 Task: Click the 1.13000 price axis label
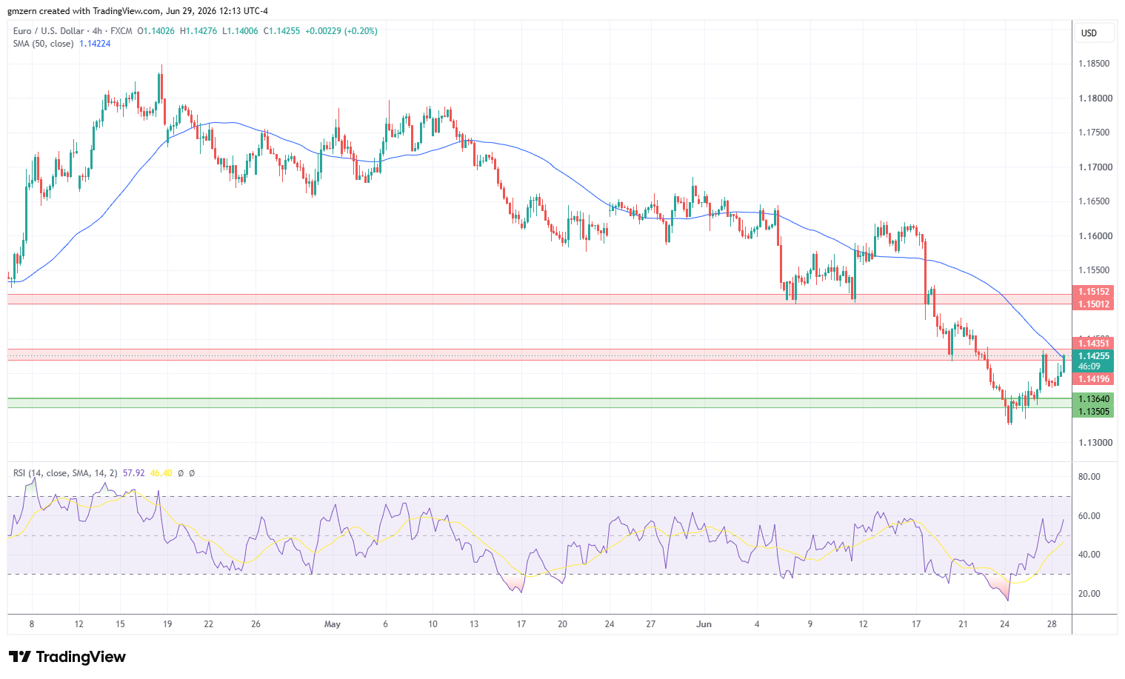pos(1094,443)
